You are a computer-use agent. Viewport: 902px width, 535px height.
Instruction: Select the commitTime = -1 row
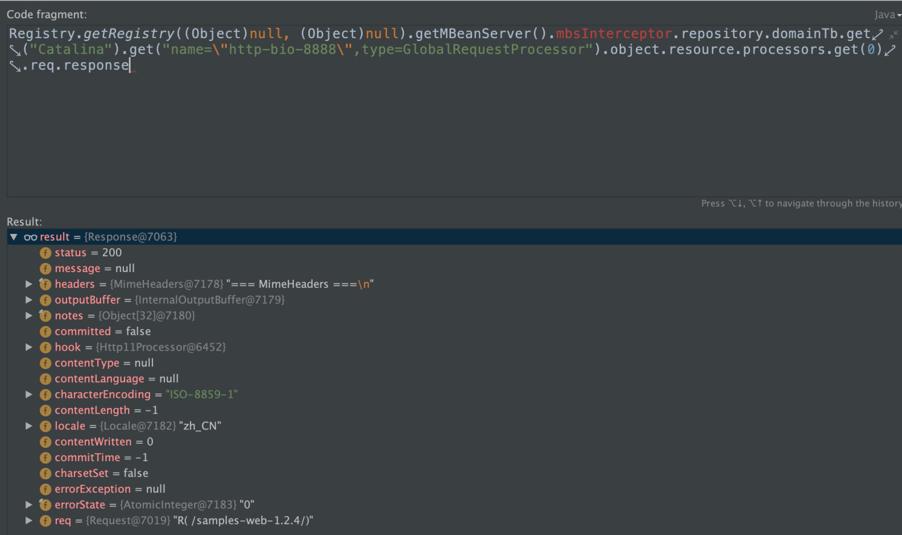click(101, 458)
